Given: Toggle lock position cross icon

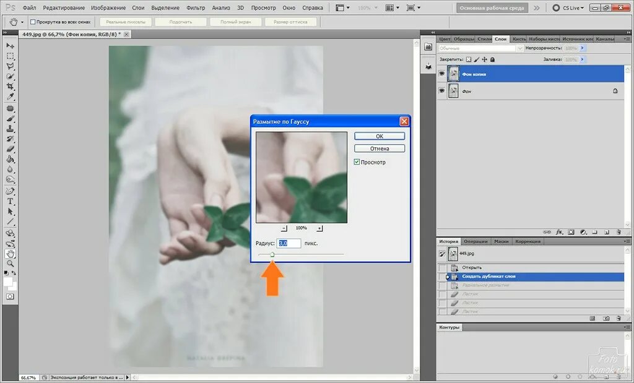Looking at the screenshot, I should (x=484, y=59).
